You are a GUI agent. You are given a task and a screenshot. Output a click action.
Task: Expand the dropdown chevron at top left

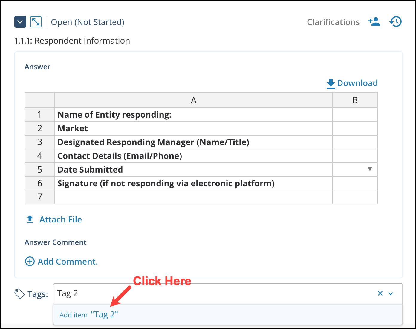point(20,21)
